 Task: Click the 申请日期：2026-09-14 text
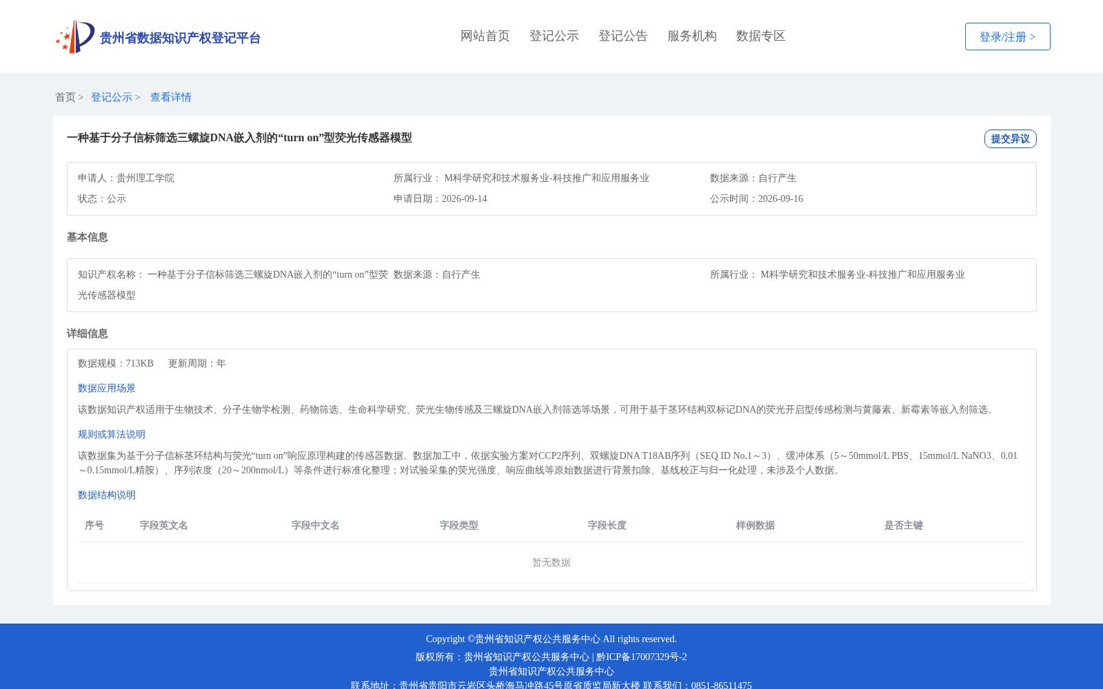441,198
